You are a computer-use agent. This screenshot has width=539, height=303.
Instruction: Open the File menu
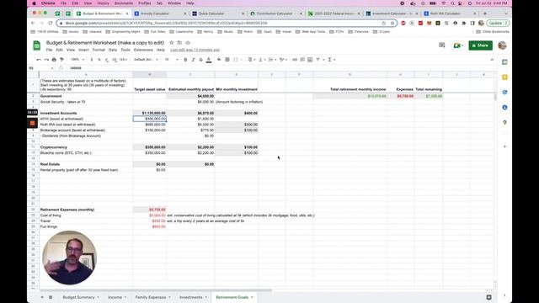click(x=49, y=50)
